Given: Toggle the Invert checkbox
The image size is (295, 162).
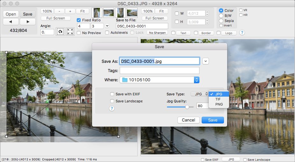Looking at the screenshot, I should click(221, 26).
